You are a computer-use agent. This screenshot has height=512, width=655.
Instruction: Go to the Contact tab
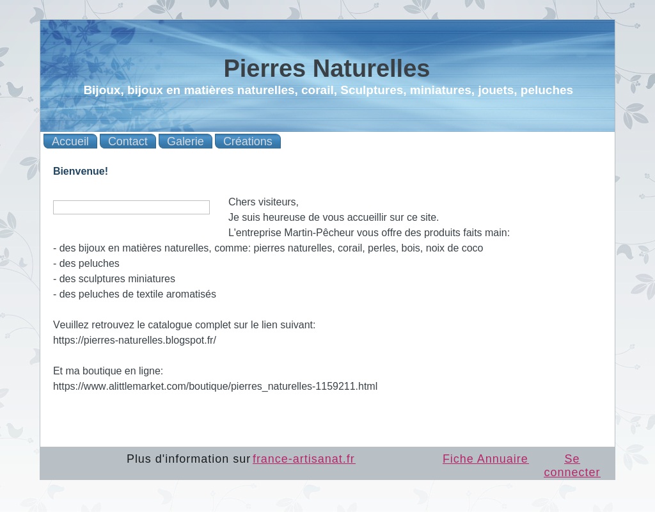[128, 141]
